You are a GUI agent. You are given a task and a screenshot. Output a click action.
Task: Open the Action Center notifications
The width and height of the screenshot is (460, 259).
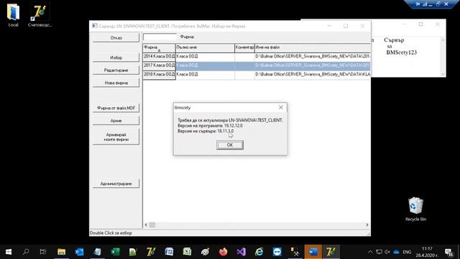448,252
